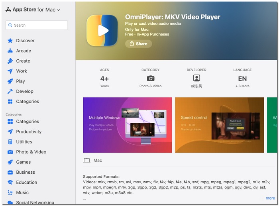Click the Discover star icon
This screenshot has height=206, width=279.
10,41
